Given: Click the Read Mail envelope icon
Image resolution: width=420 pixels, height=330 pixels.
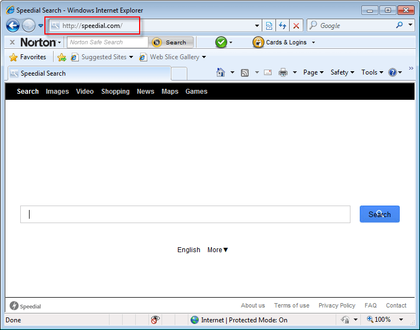Looking at the screenshot, I should coord(268,72).
